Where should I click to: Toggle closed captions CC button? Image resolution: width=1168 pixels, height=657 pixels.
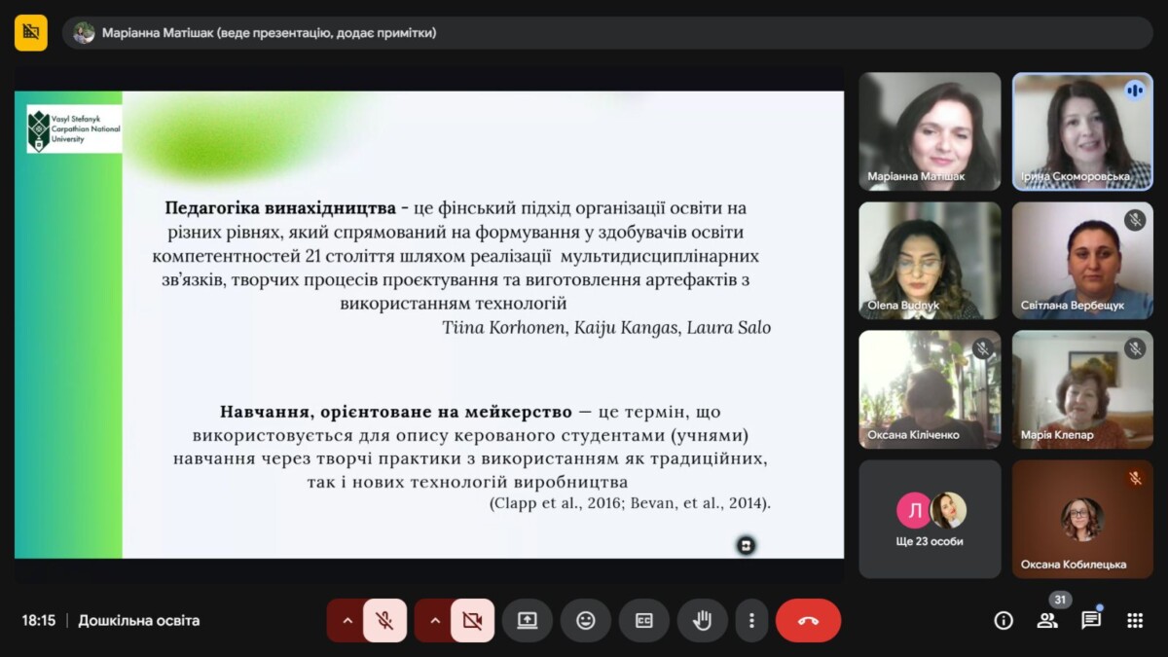tap(643, 620)
